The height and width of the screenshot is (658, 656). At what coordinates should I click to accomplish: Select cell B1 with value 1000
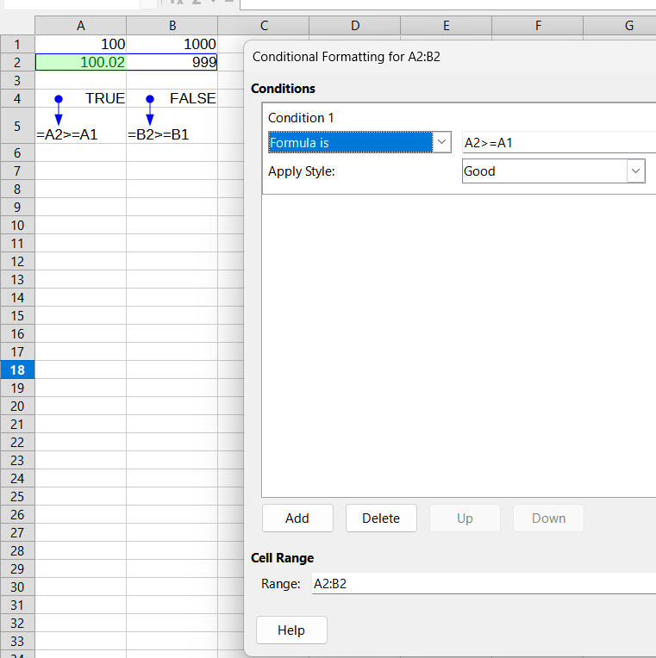coord(172,44)
